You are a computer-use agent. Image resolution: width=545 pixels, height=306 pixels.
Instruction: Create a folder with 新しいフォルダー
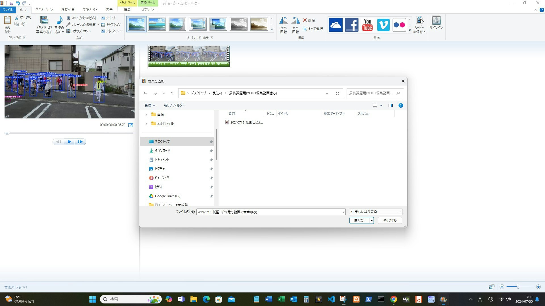[174, 105]
